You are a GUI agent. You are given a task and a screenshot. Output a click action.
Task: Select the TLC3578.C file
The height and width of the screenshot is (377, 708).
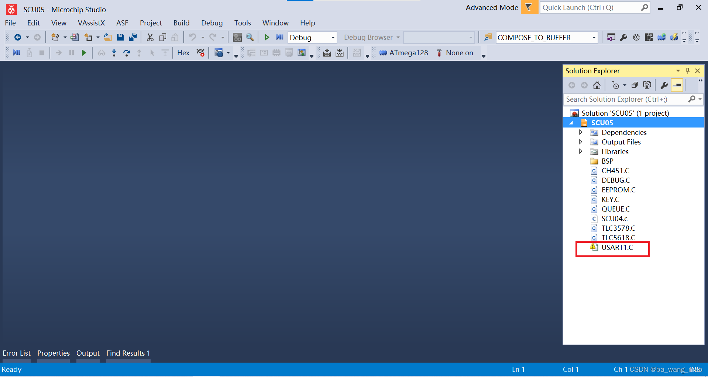(x=618, y=228)
